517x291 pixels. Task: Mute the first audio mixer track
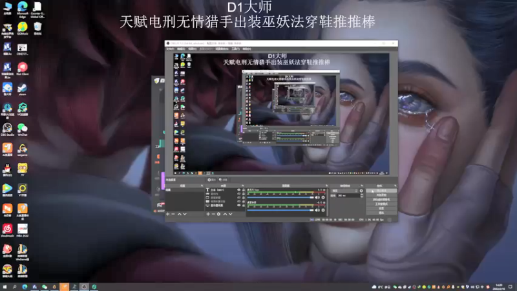(x=317, y=198)
